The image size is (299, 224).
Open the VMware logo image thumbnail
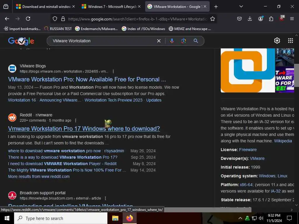(x=248, y=70)
